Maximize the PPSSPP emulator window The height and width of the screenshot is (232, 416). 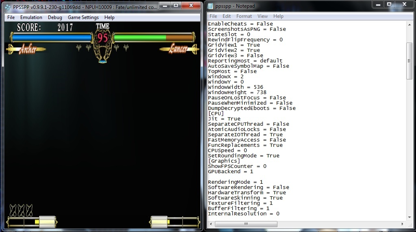175,6
